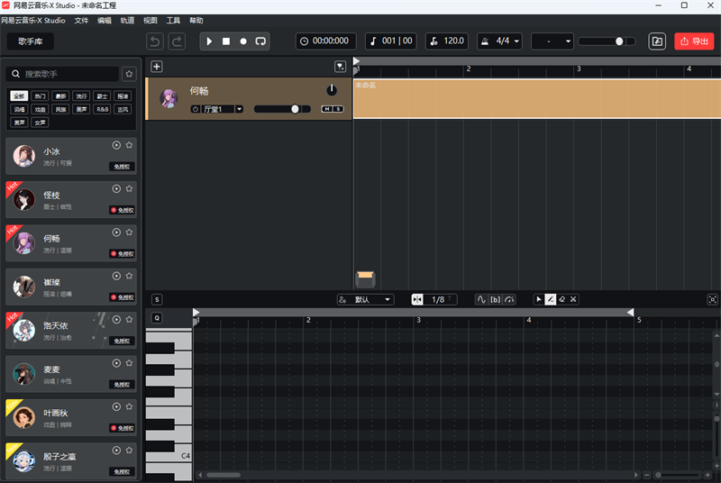Open the 4/4 time signature dropdown
Viewport: 721px width, 483px height.
click(x=499, y=41)
